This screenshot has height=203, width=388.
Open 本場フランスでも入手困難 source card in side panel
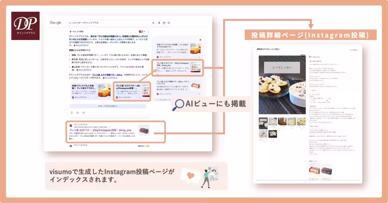178,50
